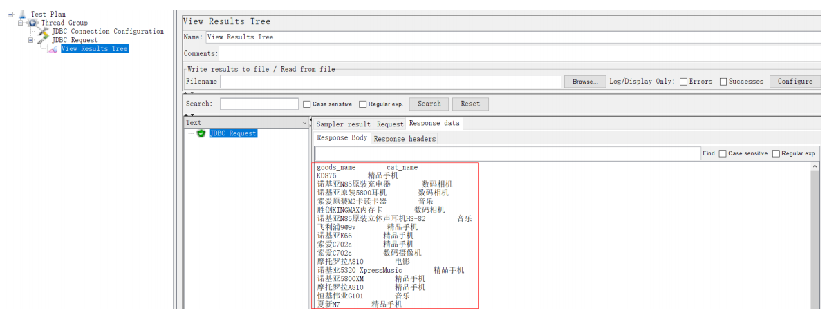Click the green success shield icon
This screenshot has width=827, height=315.
201,134
